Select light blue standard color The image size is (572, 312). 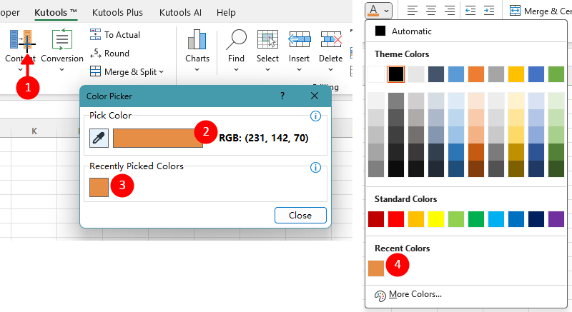(x=496, y=219)
